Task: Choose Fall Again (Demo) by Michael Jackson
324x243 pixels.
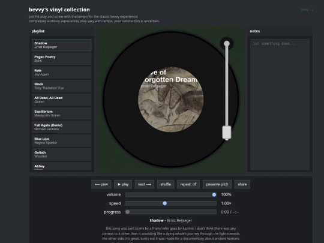Action: click(x=62, y=127)
